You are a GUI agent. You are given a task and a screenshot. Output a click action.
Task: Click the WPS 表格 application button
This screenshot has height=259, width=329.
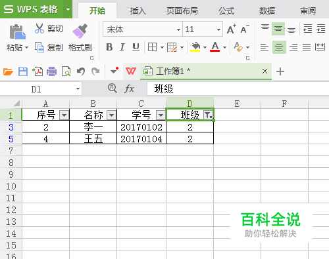[x=32, y=9]
